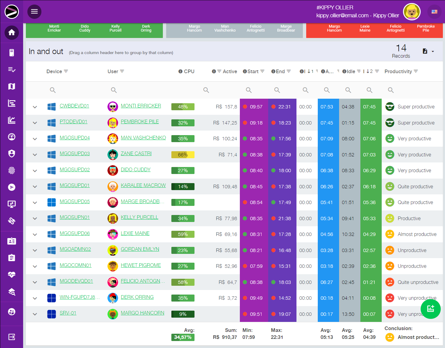Screen dimensions: 445x348
Task: Open the MONTI ERRICKER user link
Action: pyautogui.click(x=141, y=106)
